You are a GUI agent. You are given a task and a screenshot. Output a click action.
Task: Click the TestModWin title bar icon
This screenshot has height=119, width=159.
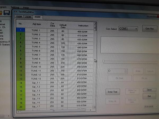pyautogui.click(x=16, y=12)
